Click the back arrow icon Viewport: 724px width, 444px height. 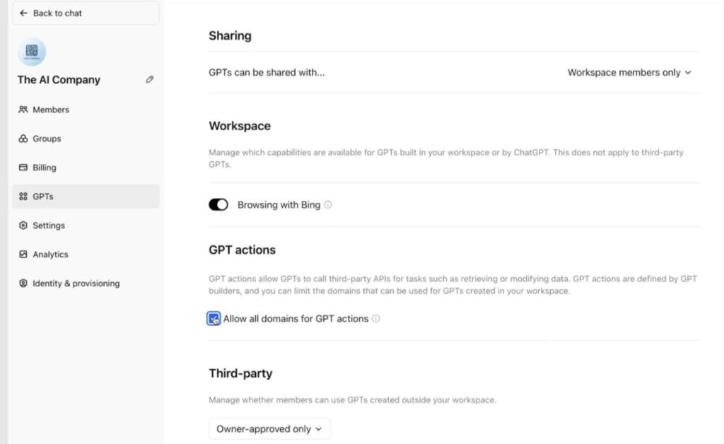click(23, 13)
